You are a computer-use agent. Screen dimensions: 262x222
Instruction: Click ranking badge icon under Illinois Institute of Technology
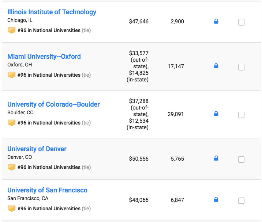12,30
